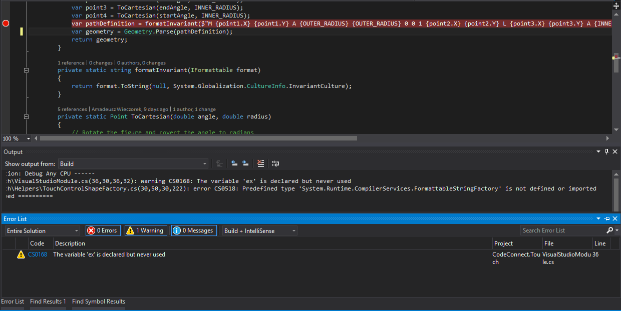Go to Next Message in Output toolbar
This screenshot has height=311, width=621.
[245, 163]
